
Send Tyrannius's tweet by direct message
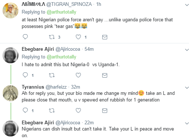pyautogui.click(x=105, y=111)
